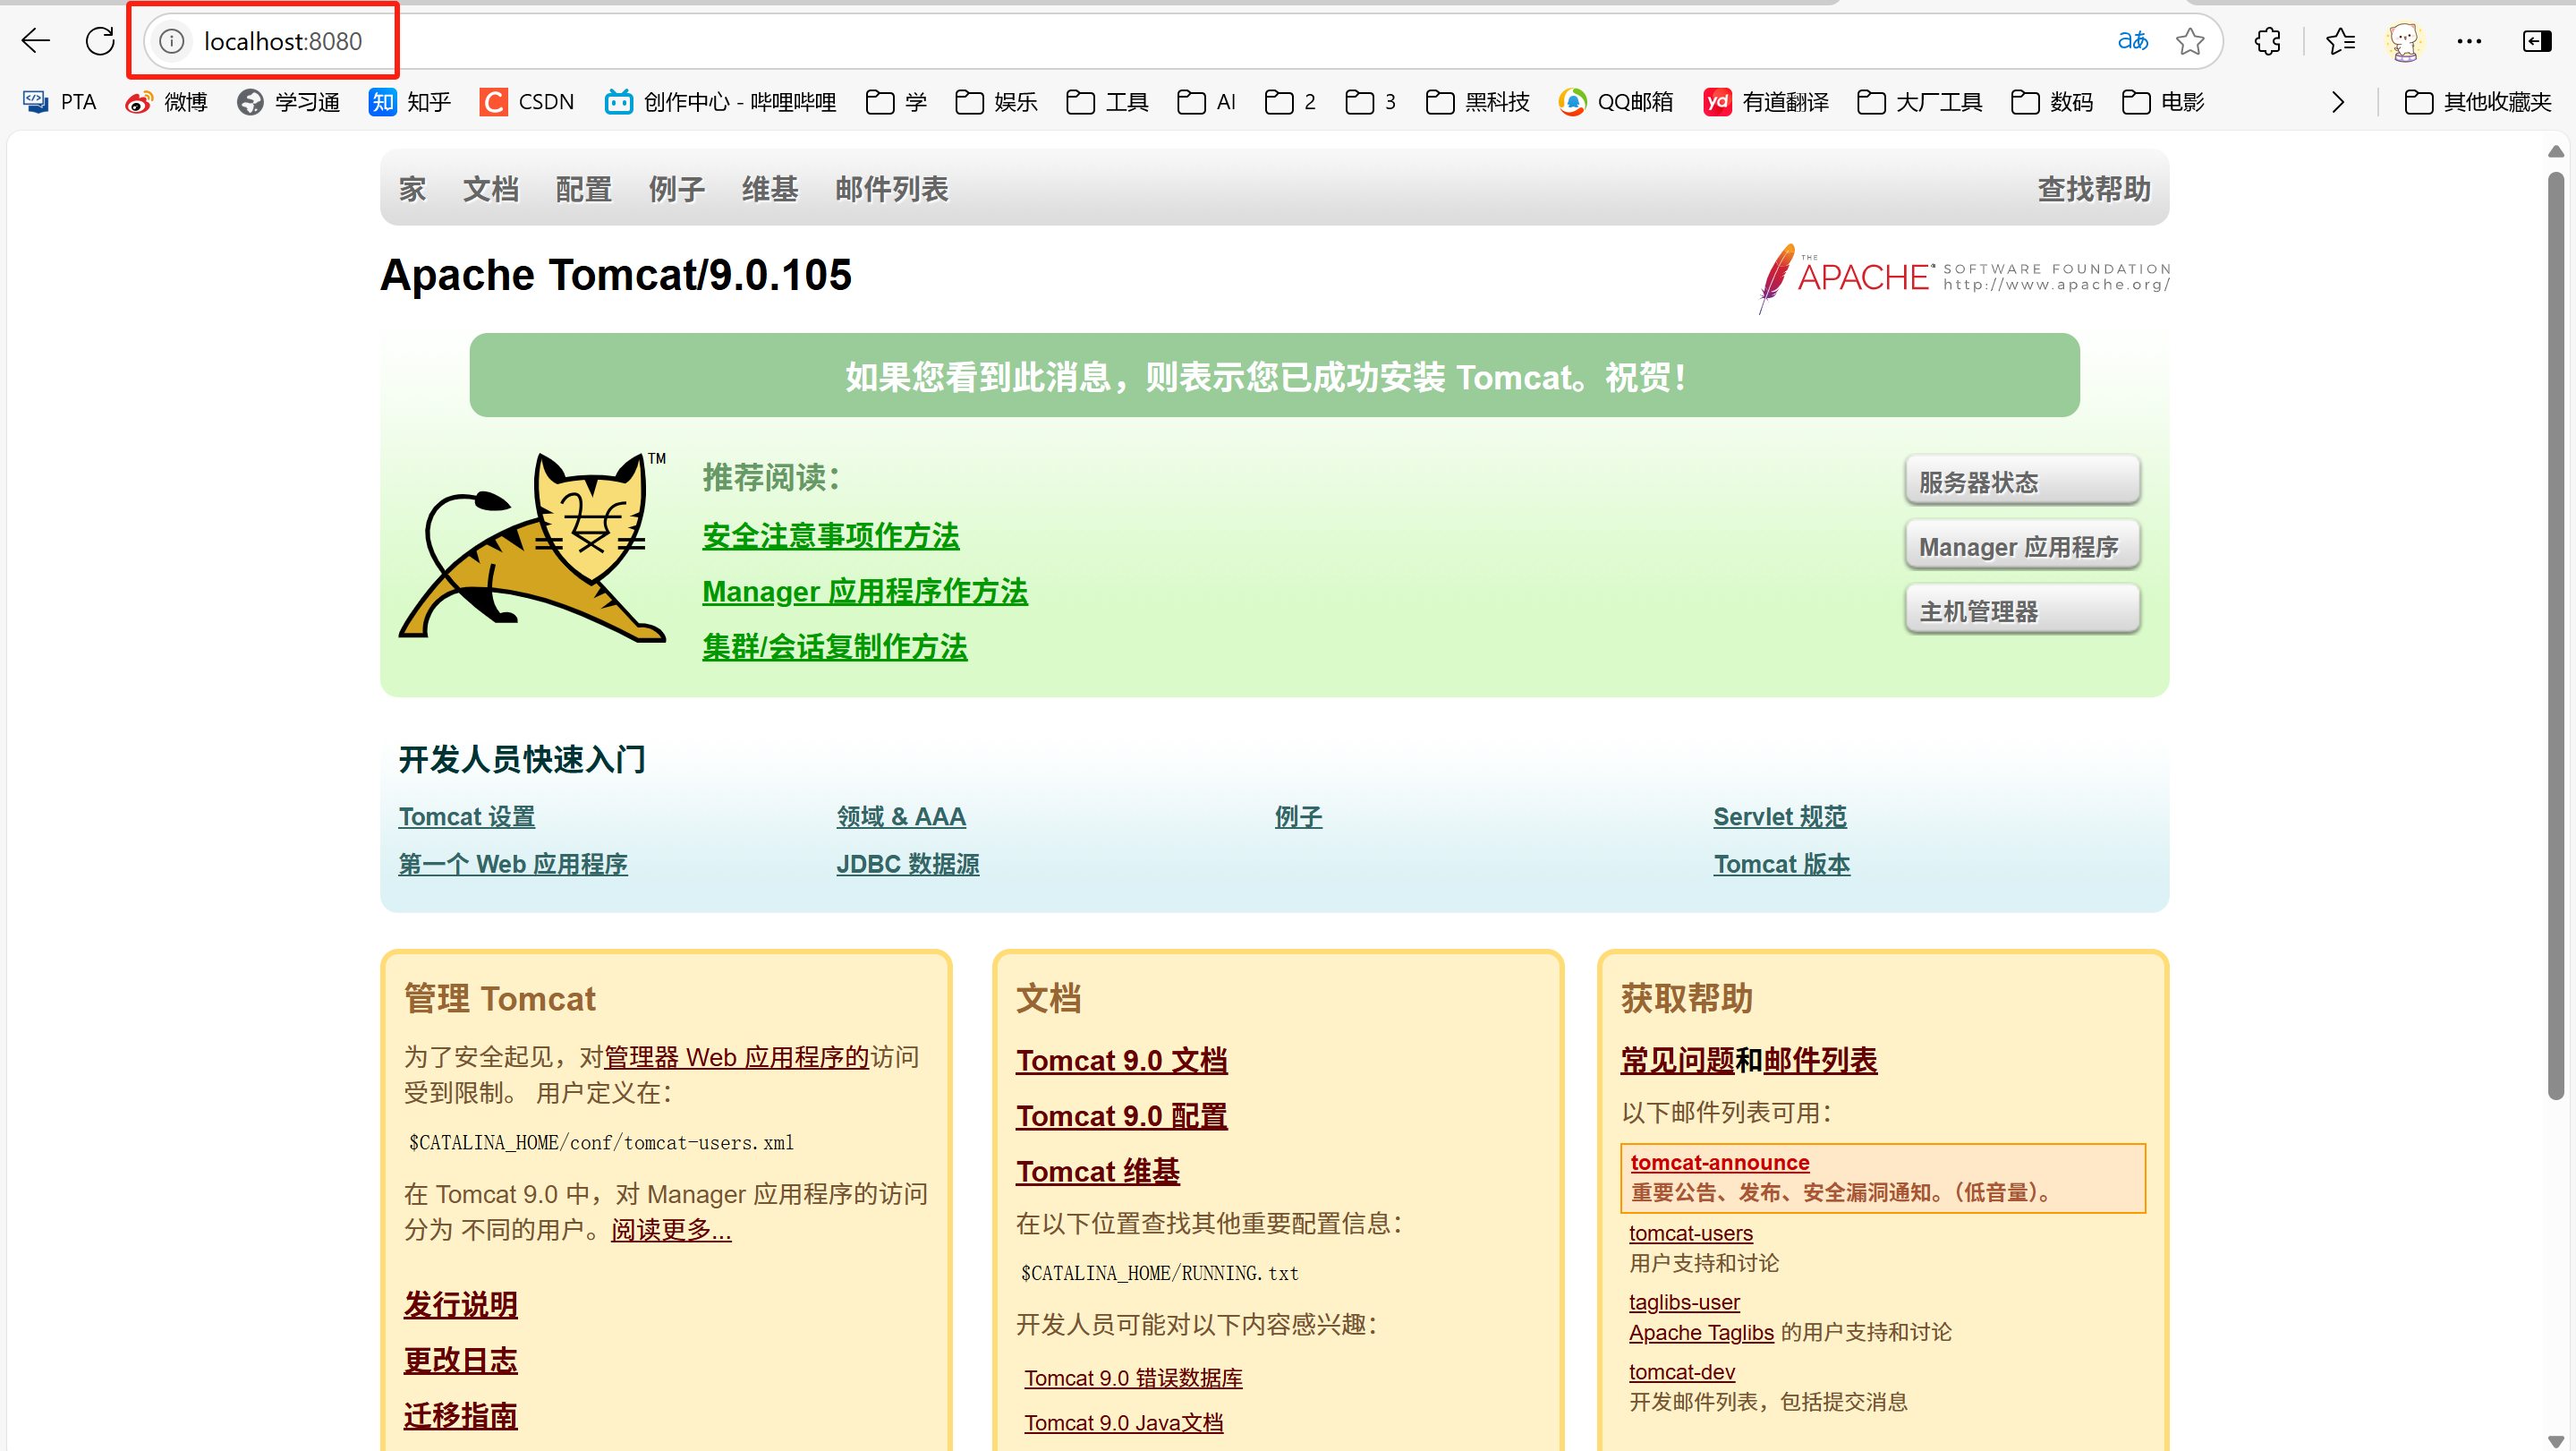2576x1451 pixels.
Task: Open the QQ邮箱 bookmark
Action: (x=1615, y=101)
